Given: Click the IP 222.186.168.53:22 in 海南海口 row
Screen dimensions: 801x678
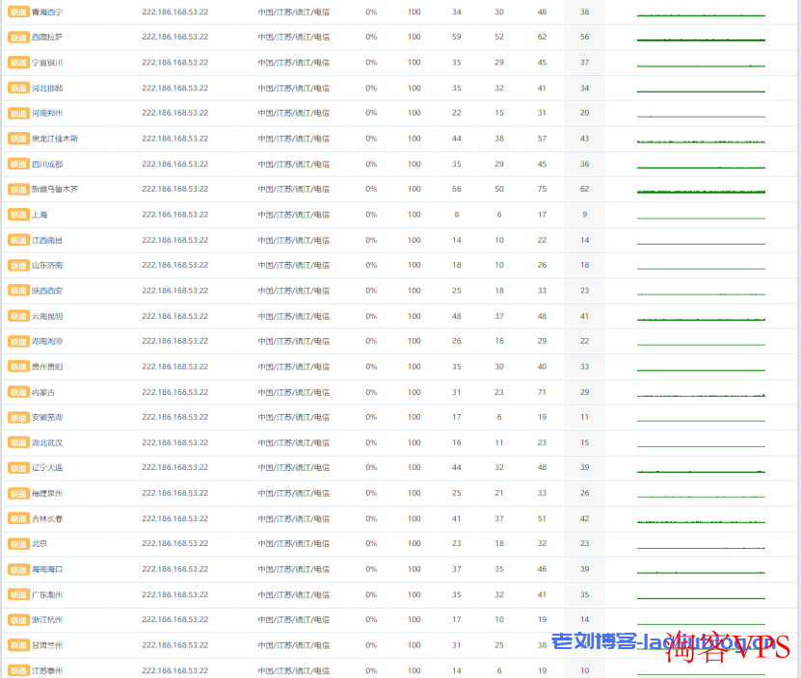Looking at the screenshot, I should (x=175, y=569).
